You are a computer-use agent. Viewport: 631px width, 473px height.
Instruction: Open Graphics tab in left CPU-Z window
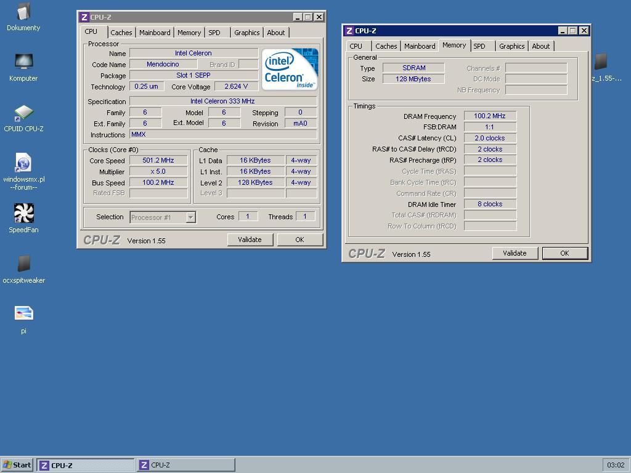click(246, 33)
